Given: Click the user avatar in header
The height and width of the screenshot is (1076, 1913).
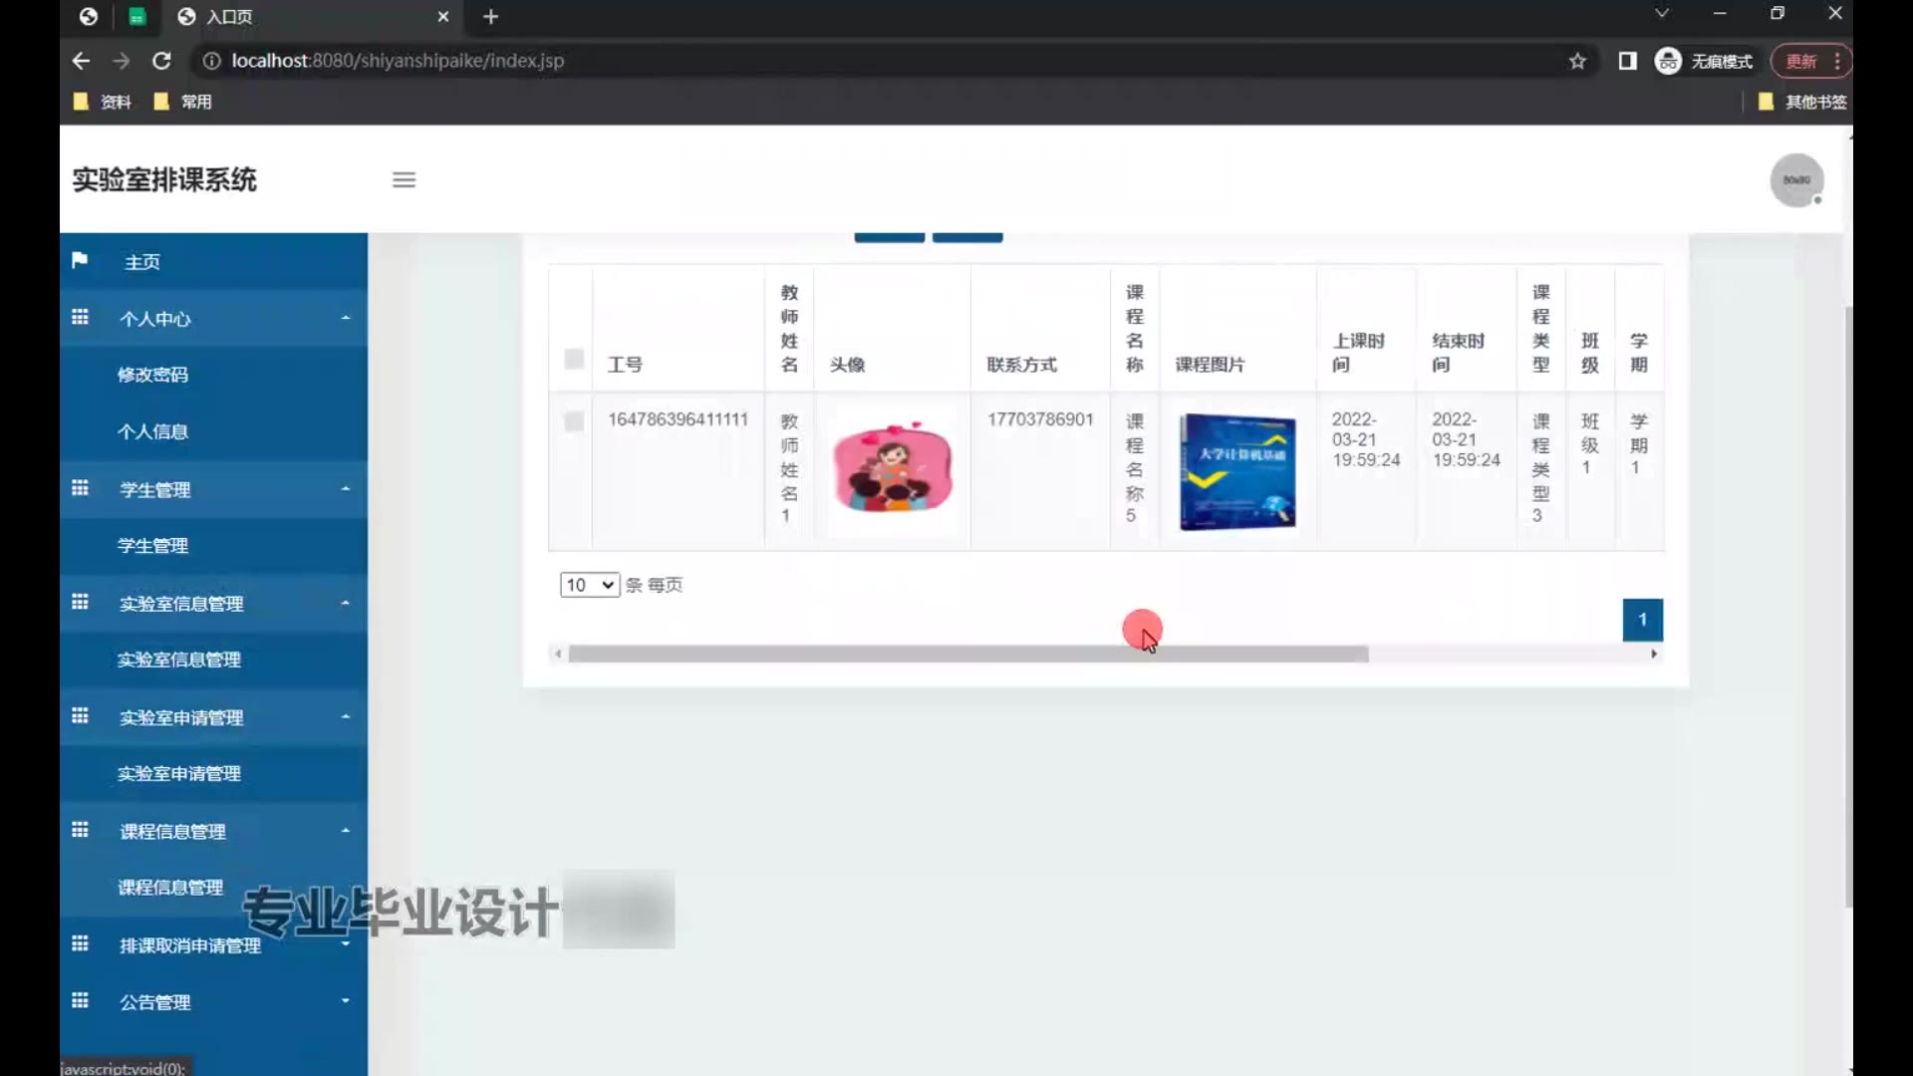Looking at the screenshot, I should pos(1795,180).
